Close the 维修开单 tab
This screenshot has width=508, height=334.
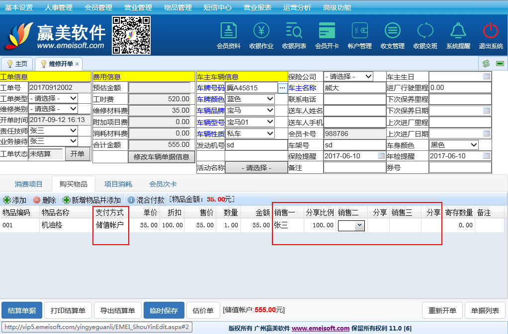pyautogui.click(x=77, y=64)
